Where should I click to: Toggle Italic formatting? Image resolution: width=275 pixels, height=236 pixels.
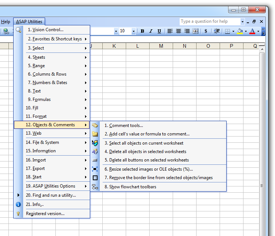pyautogui.click(x=151, y=31)
